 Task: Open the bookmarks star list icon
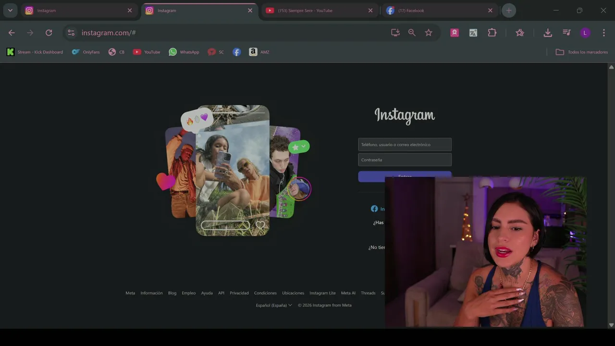[520, 33]
